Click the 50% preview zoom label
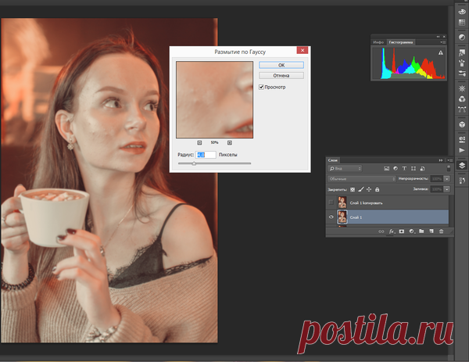The height and width of the screenshot is (362, 469). pos(214,143)
